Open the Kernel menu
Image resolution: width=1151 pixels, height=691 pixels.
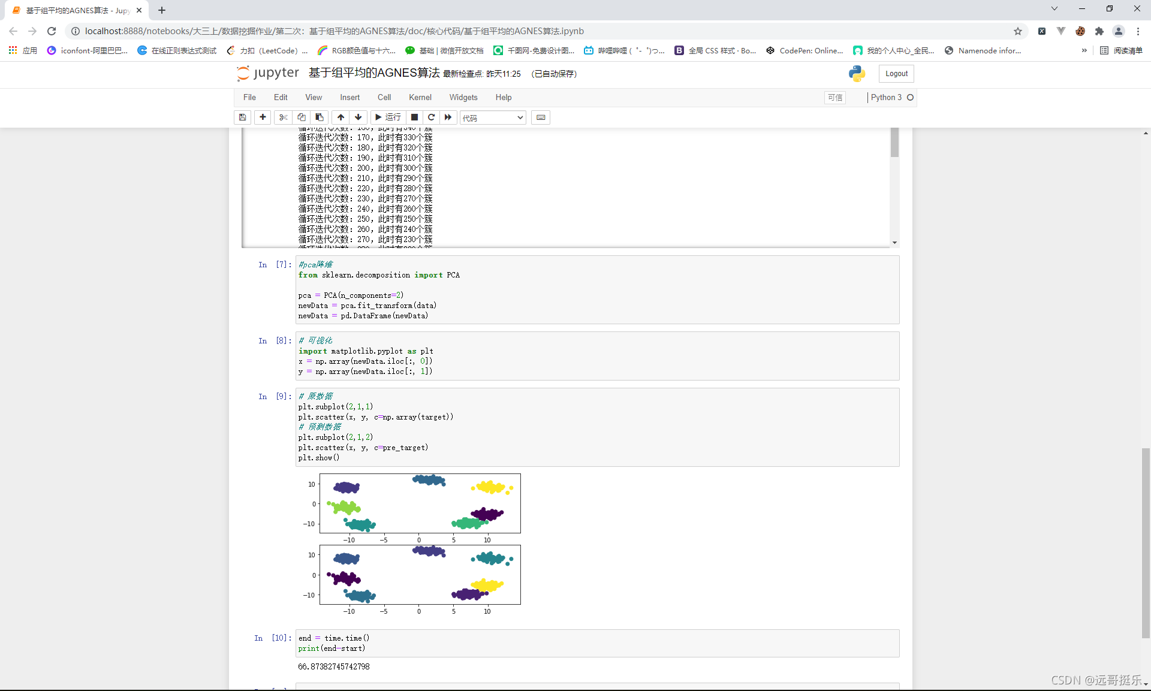pyautogui.click(x=419, y=97)
